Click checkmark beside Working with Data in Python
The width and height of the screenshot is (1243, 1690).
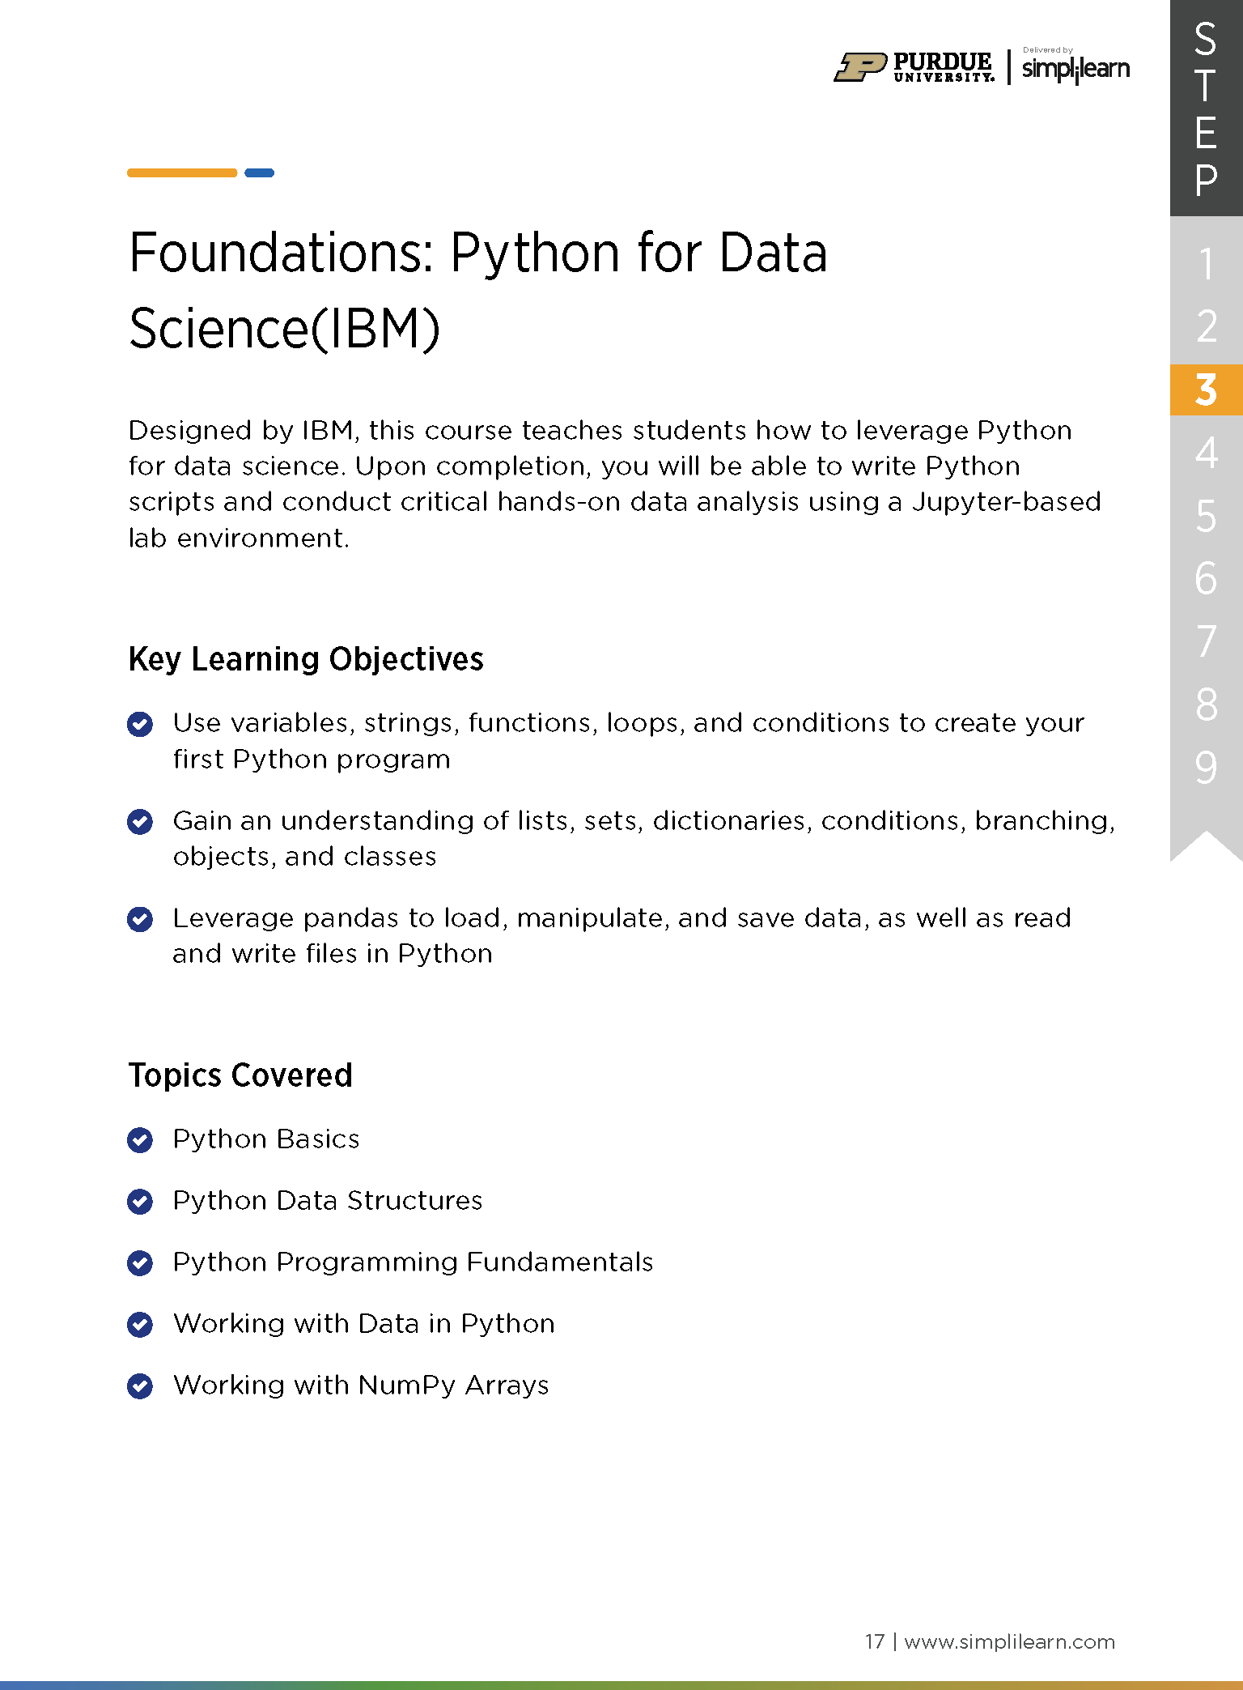[140, 1325]
